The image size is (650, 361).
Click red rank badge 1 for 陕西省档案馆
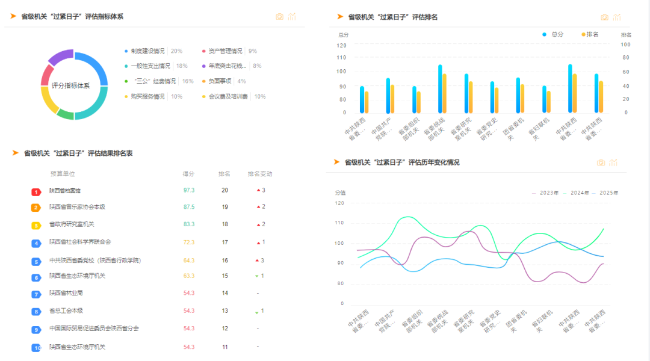[36, 192]
